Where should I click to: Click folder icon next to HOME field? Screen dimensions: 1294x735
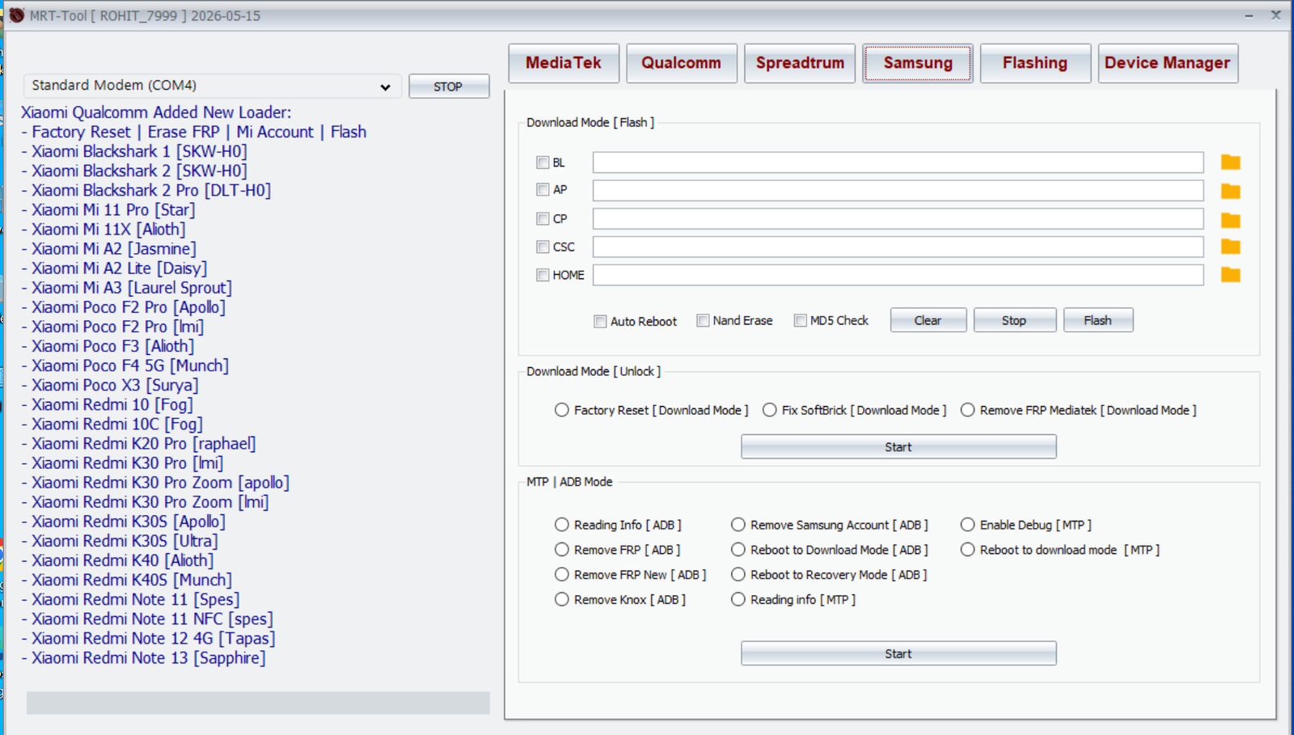pos(1230,275)
